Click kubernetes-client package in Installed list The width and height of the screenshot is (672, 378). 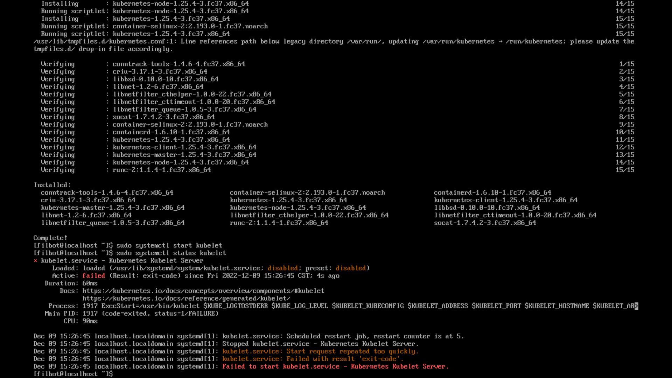(x=505, y=200)
